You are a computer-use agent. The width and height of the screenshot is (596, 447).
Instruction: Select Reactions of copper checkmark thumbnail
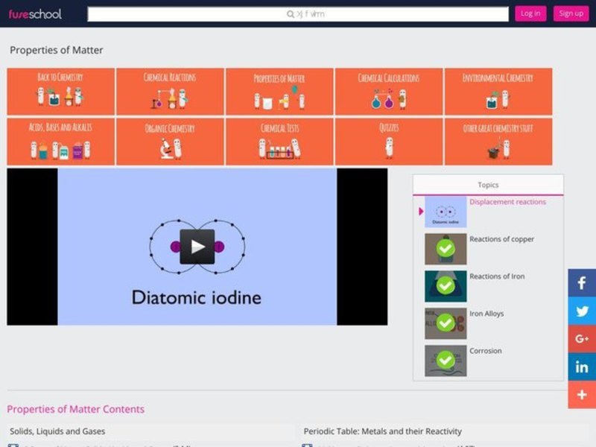coord(446,249)
